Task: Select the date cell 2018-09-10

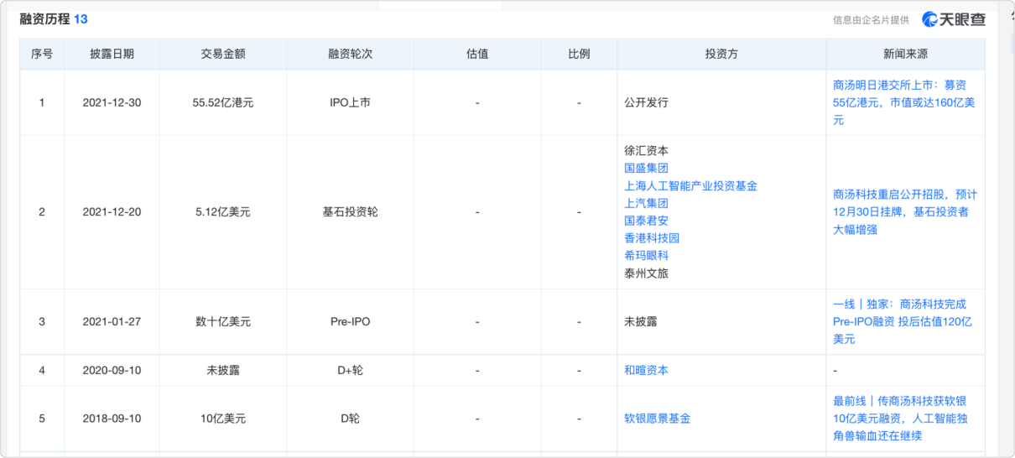Action: point(112,418)
